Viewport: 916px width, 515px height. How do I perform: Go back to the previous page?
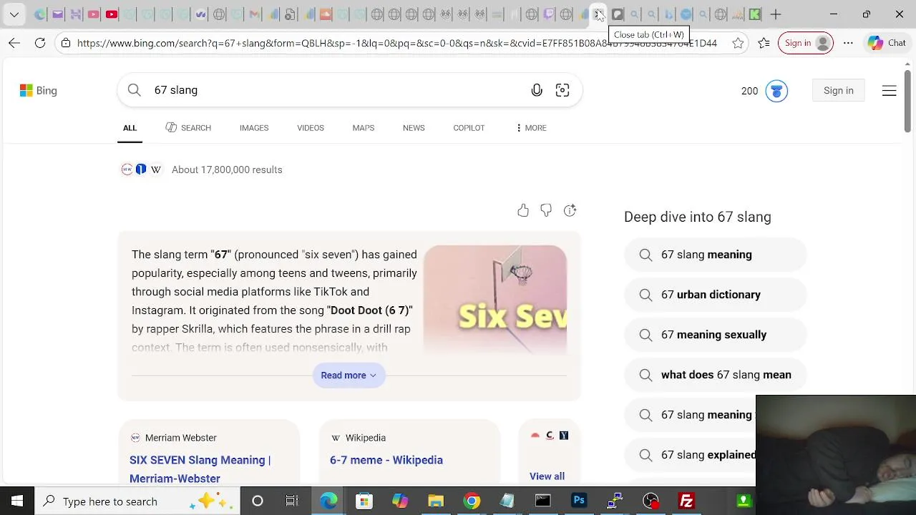click(x=14, y=43)
